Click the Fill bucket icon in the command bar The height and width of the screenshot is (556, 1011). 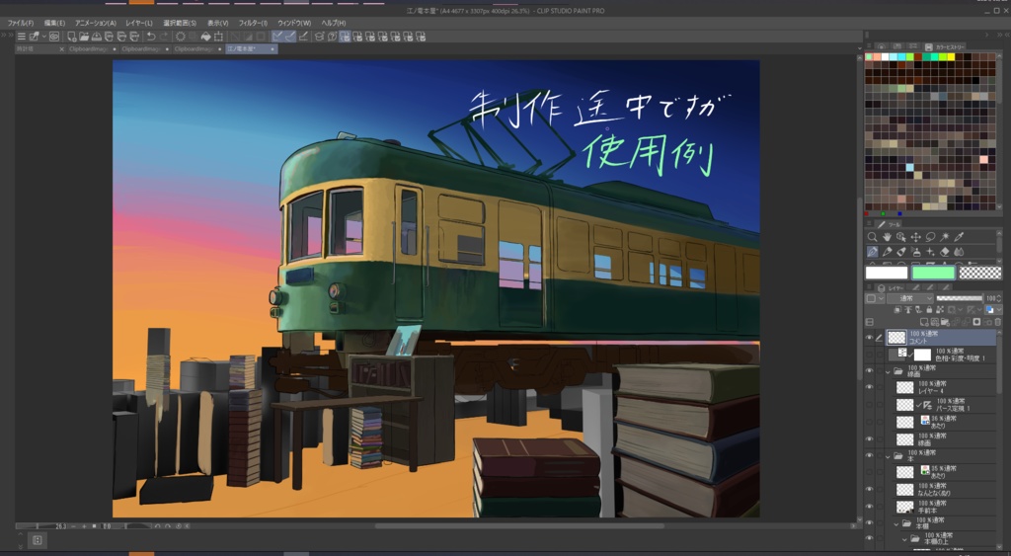205,37
